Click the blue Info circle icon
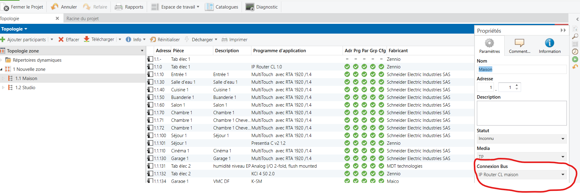Image resolution: width=580 pixels, height=193 pixels. click(128, 39)
